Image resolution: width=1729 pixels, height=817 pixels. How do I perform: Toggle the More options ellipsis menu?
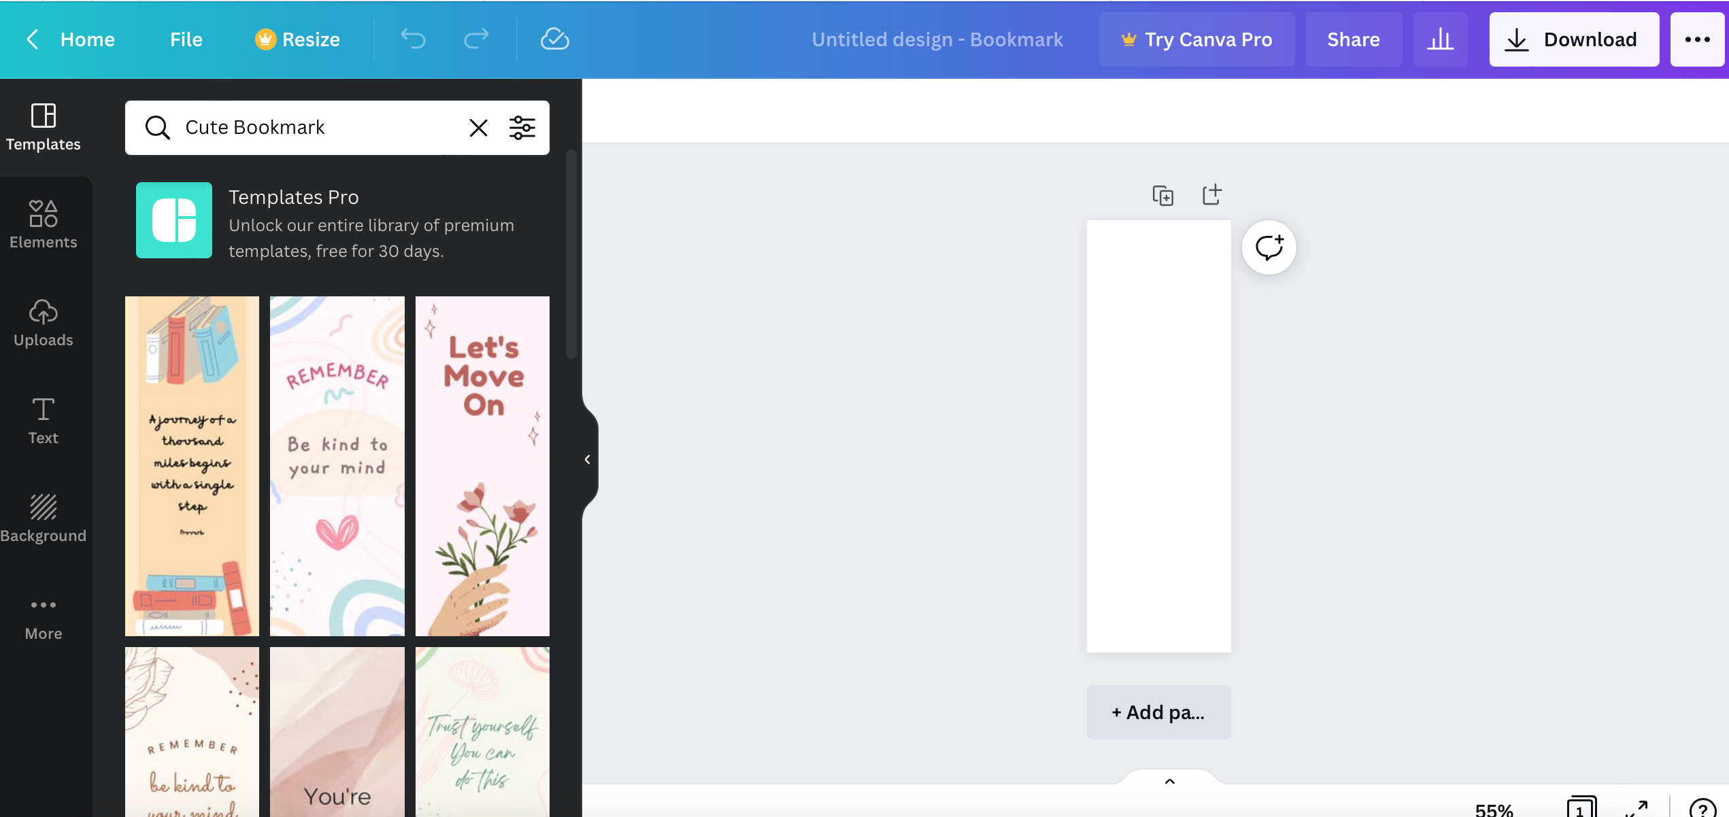pyautogui.click(x=1696, y=39)
